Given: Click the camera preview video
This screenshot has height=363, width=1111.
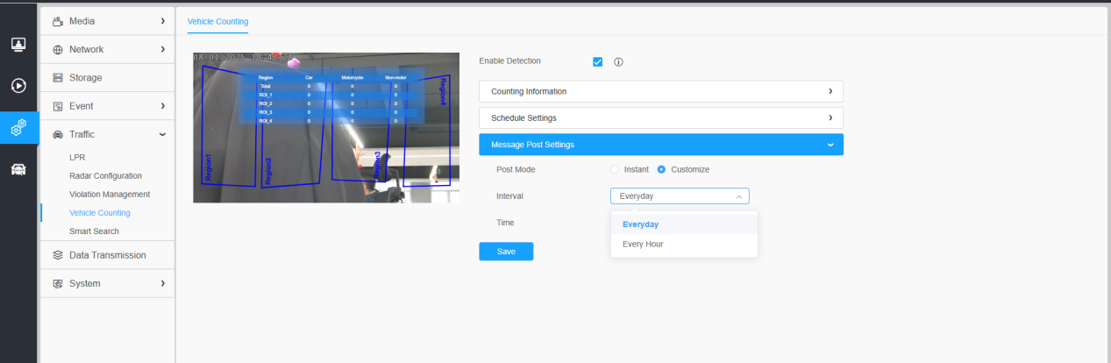Looking at the screenshot, I should (326, 128).
